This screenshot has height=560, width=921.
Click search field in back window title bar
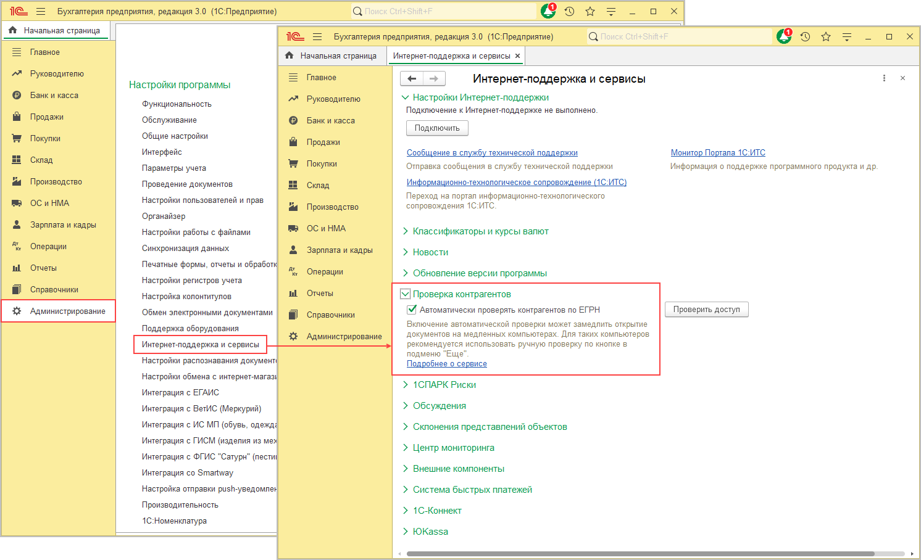coord(443,12)
